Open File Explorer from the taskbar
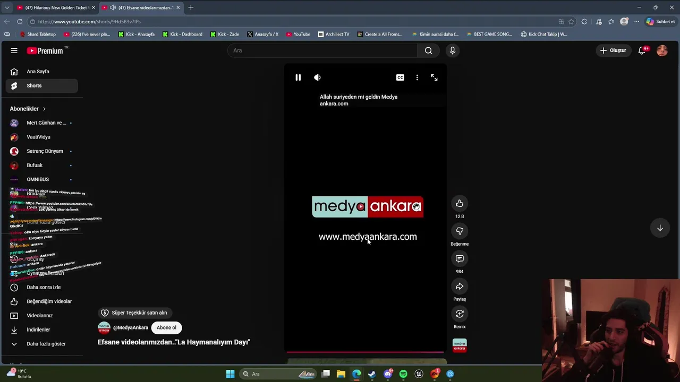 click(341, 374)
